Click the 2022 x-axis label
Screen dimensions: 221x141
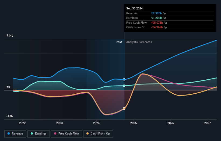pyautogui.click(x=22, y=123)
